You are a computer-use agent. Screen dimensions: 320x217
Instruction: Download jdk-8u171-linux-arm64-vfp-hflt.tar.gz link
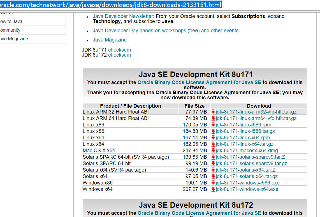click(x=256, y=118)
